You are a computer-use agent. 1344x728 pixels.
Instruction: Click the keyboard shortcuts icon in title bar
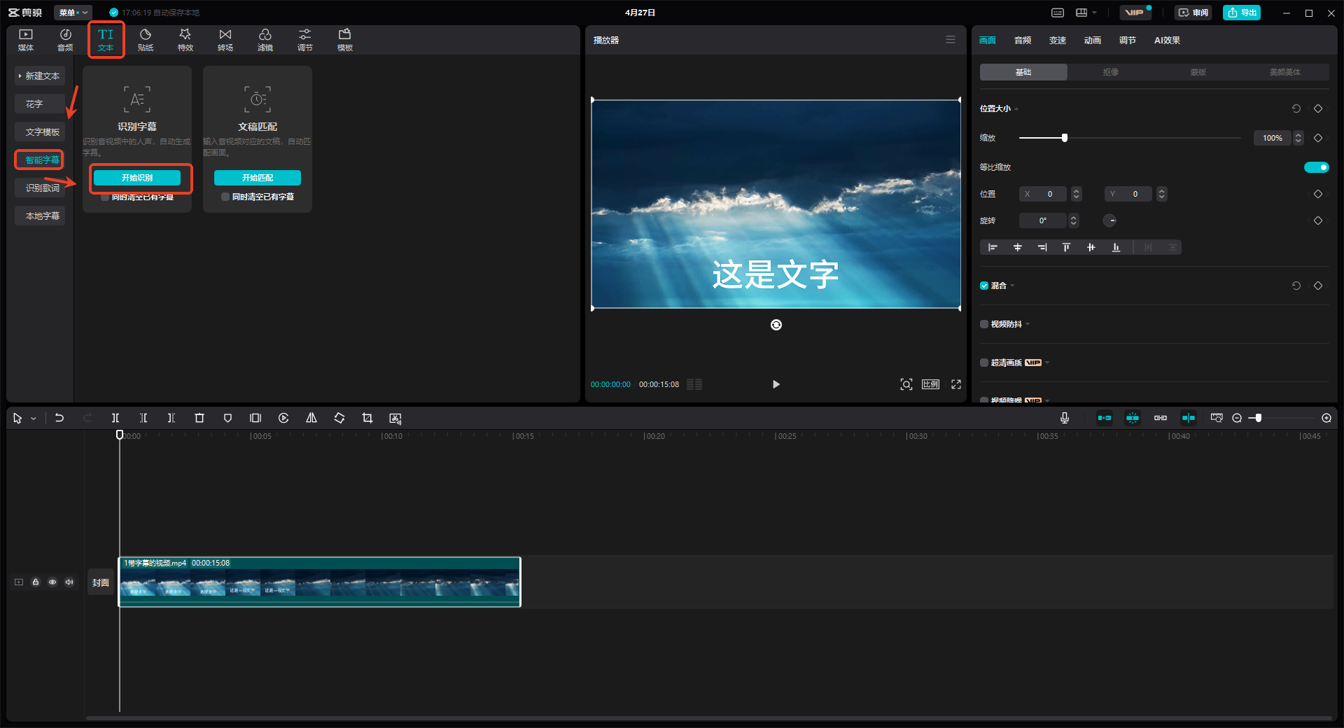pyautogui.click(x=1058, y=13)
